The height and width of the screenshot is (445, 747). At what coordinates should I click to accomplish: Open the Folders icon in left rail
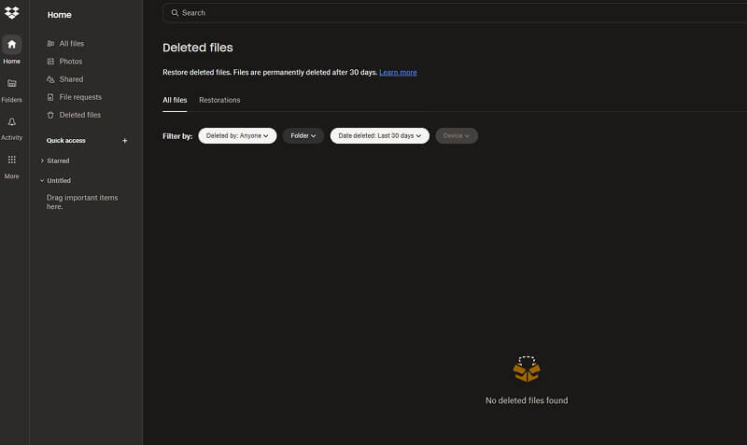tap(11, 83)
